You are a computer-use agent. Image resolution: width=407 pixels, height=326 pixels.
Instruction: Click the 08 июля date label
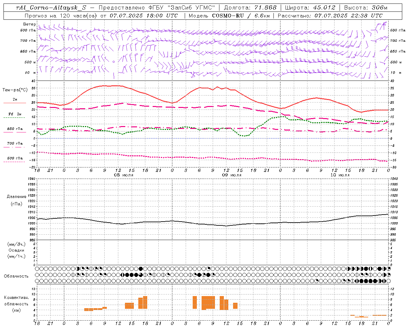click(124, 175)
